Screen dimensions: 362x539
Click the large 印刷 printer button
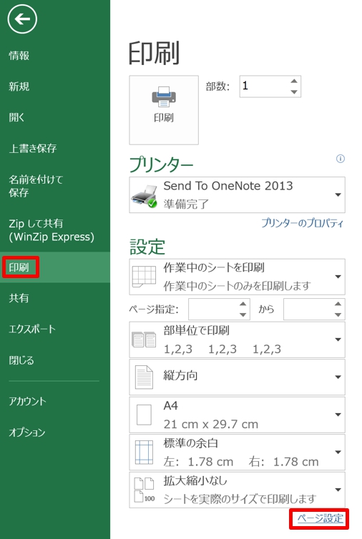[x=164, y=110]
